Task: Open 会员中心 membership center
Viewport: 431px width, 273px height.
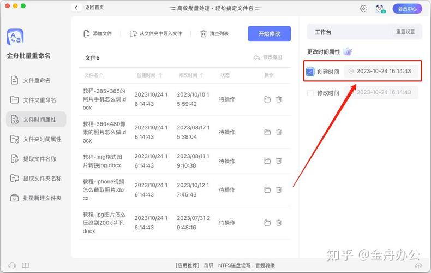Action: point(407,9)
